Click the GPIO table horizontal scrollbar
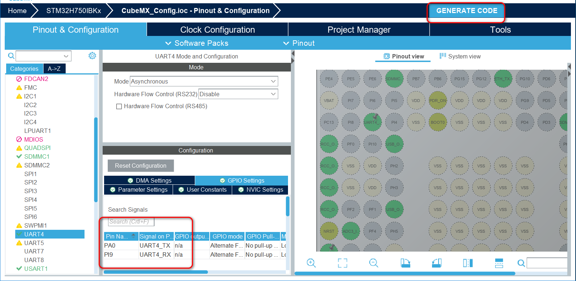This screenshot has width=576, height=281. 156,272
